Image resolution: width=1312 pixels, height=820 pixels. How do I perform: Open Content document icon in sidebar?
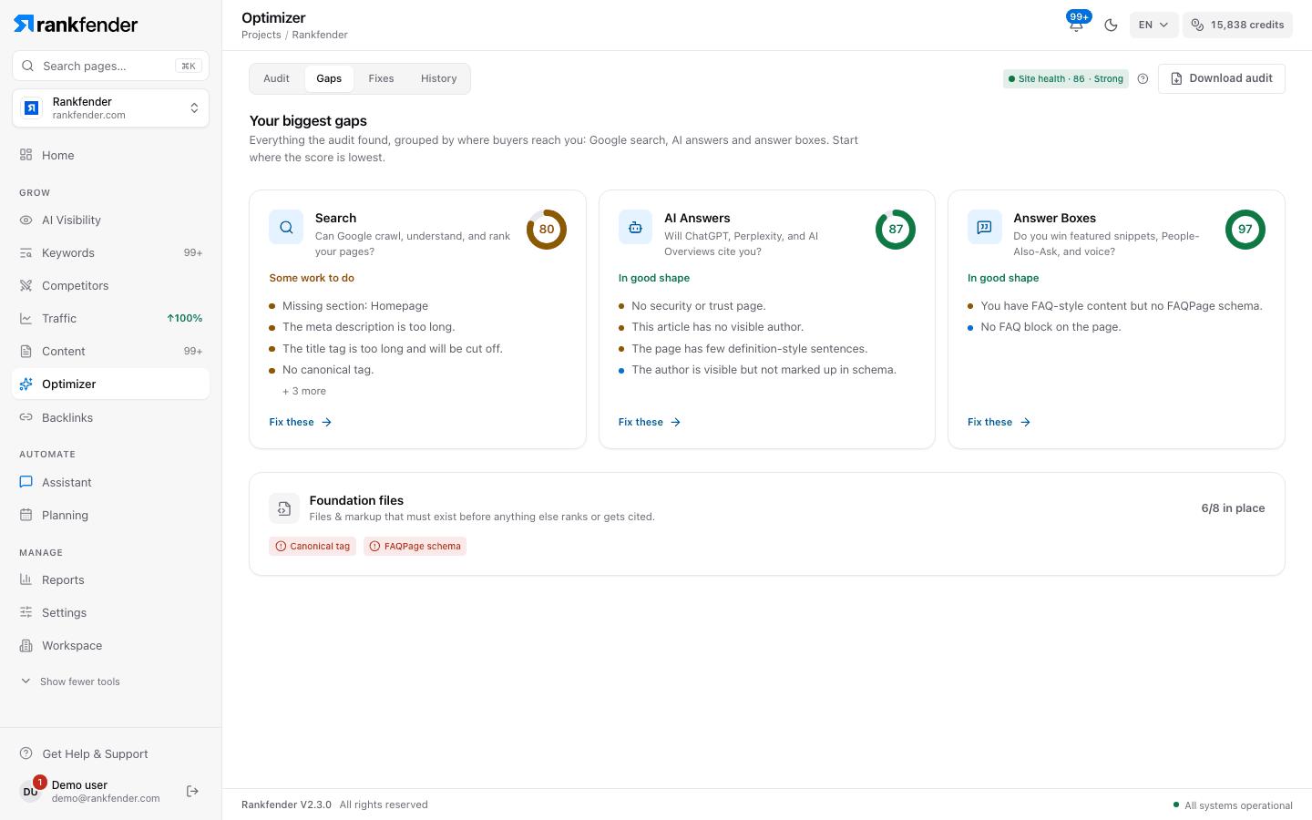pos(26,351)
